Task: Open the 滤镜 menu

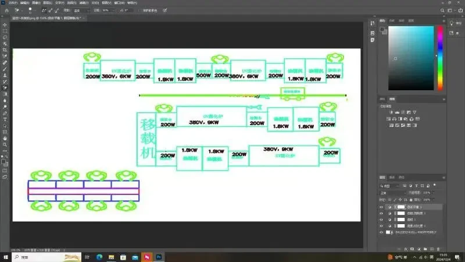Action: [84, 3]
